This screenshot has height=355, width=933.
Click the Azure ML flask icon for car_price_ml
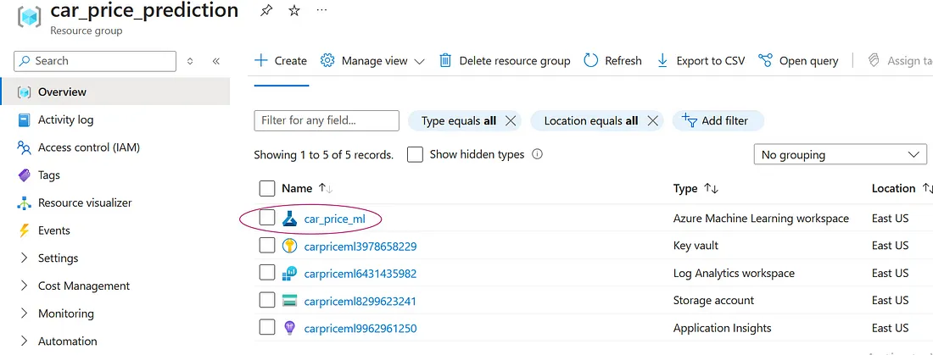point(289,219)
